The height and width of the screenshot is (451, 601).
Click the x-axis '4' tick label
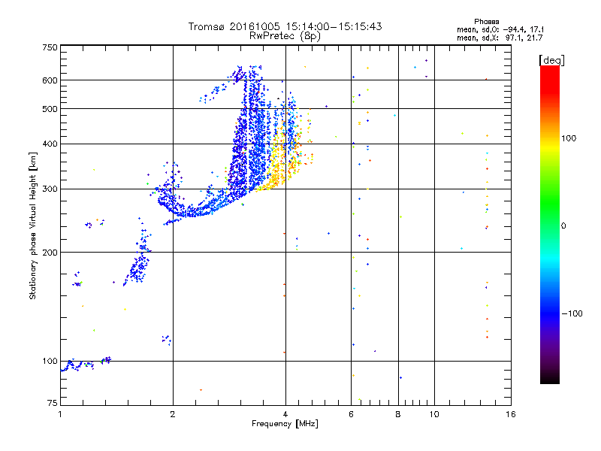(x=285, y=414)
